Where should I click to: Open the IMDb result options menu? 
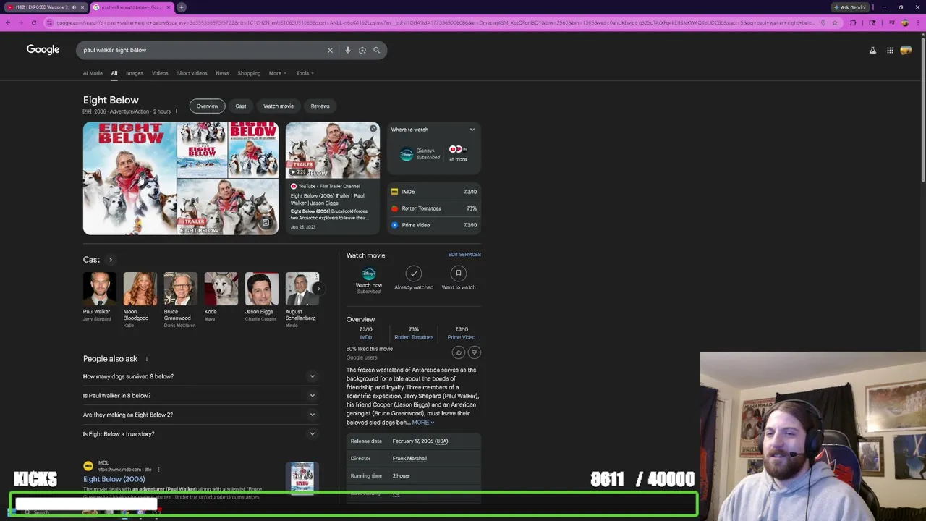point(158,470)
